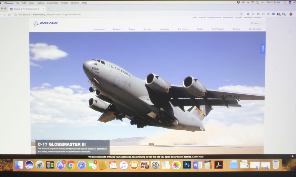Screen dimensions: 296x177
Task: Open the Bookmarks menu
Action: pos(52,3)
